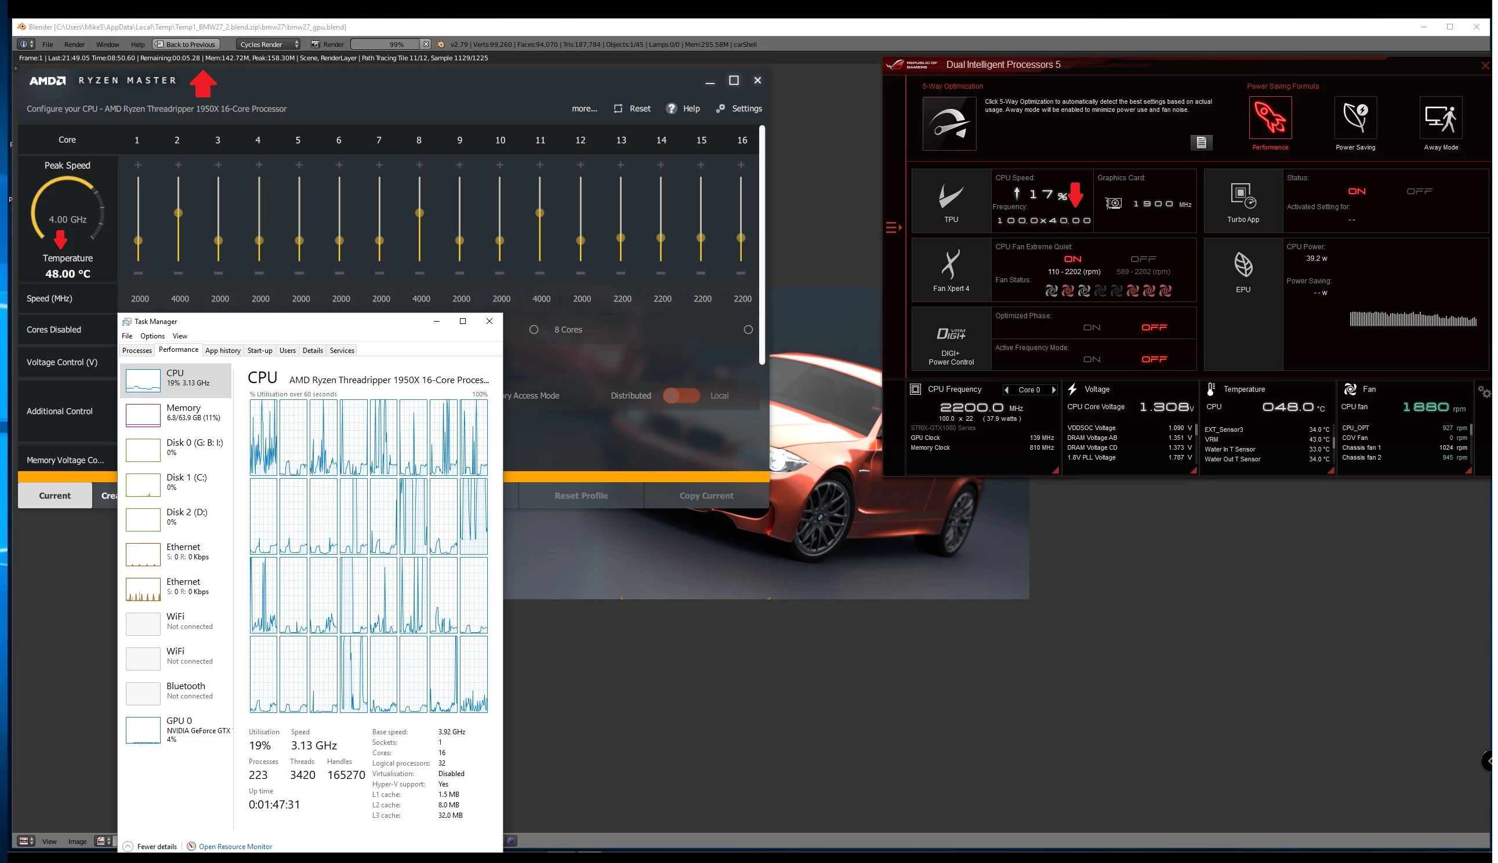Activate Away Mode icon

[x=1441, y=117]
